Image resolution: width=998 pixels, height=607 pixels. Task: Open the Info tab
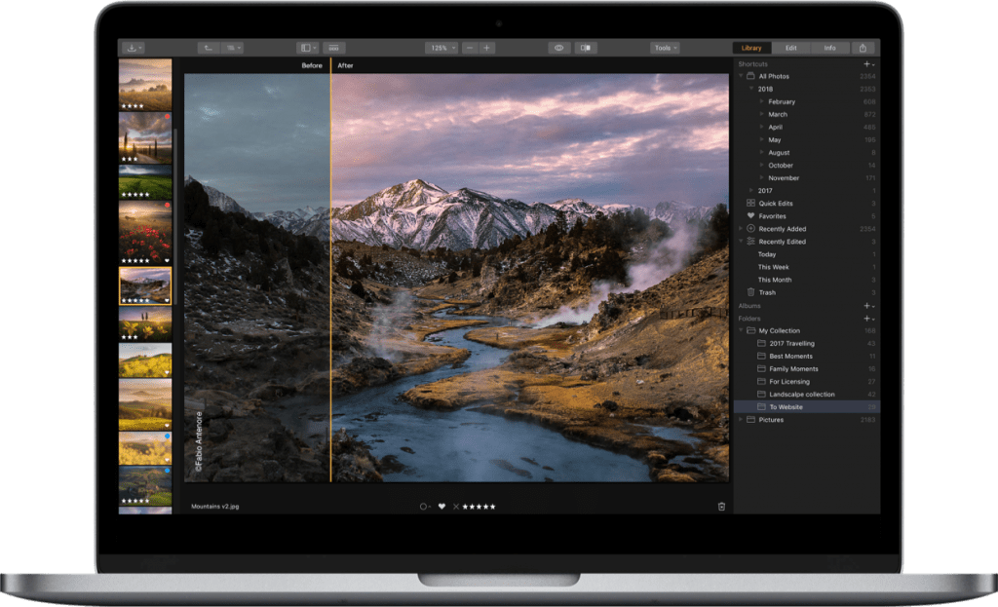[829, 48]
